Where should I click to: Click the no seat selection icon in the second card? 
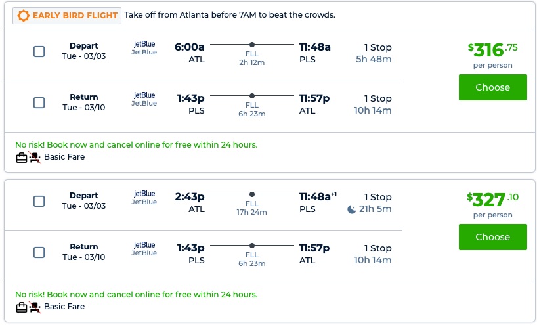(x=35, y=307)
